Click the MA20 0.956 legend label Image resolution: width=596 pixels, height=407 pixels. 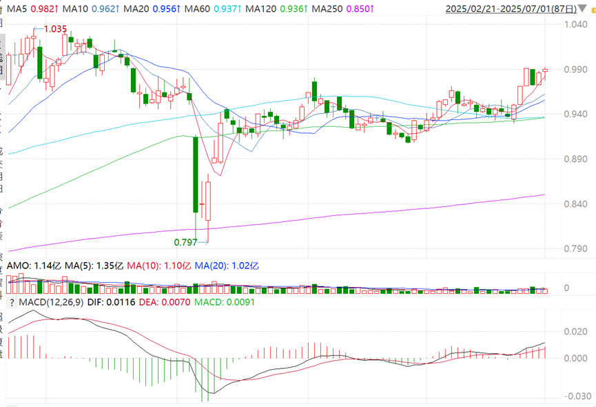coord(152,8)
